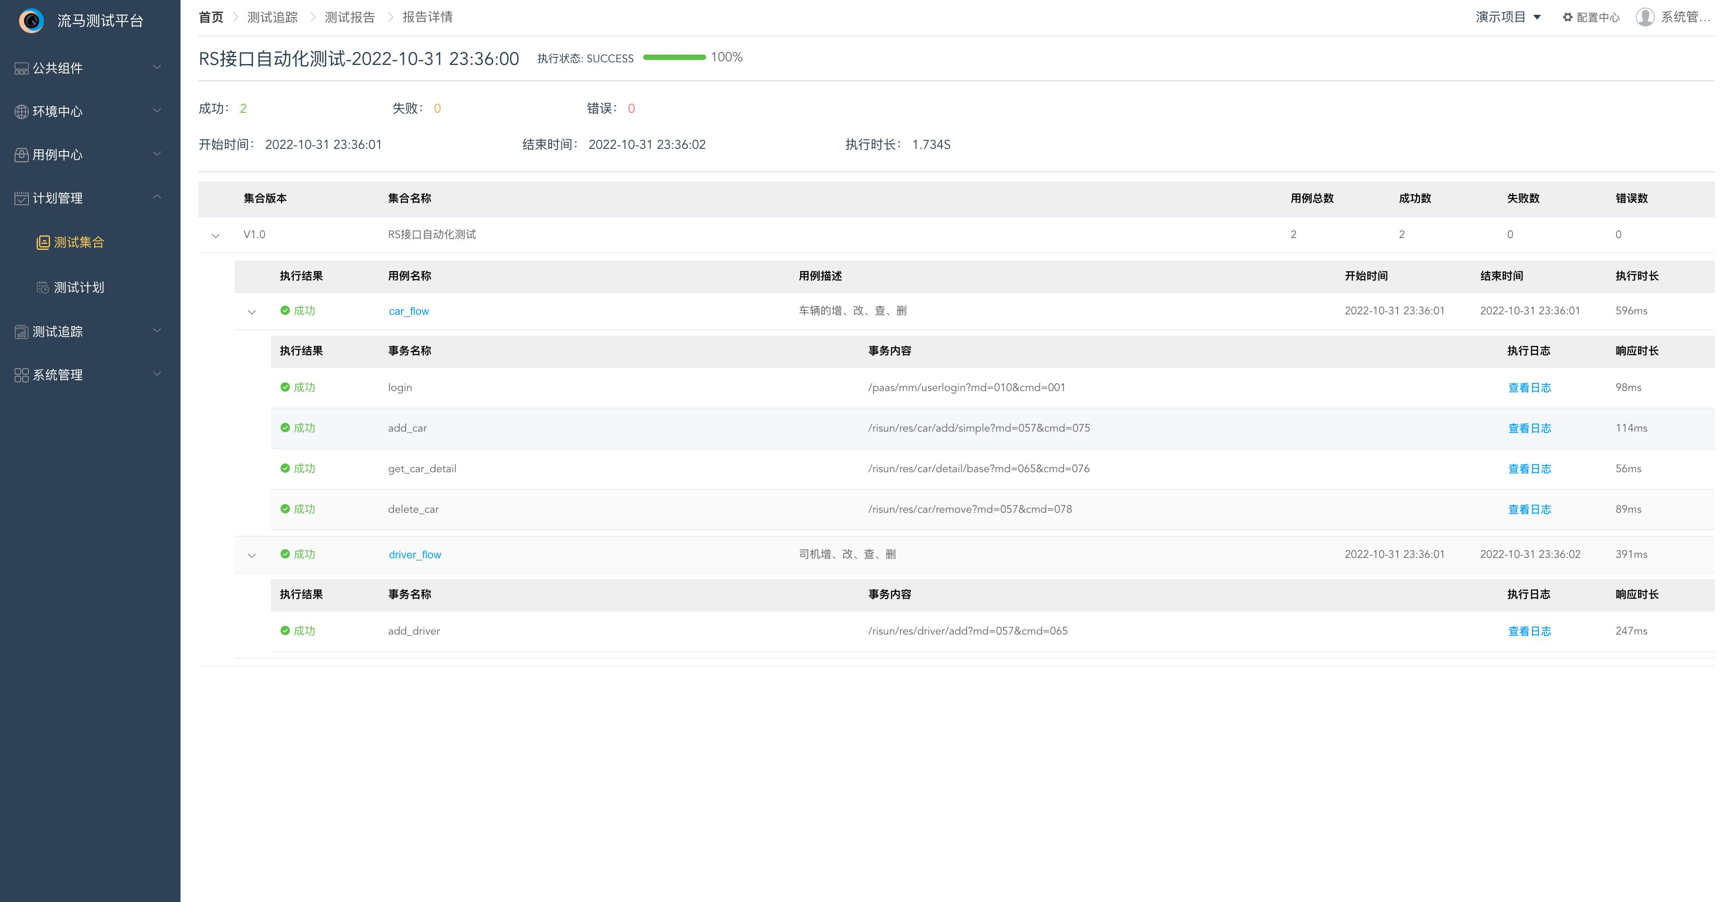Viewport: 1733px width, 902px height.
Task: Collapse the driver_flow case row
Action: click(x=252, y=555)
